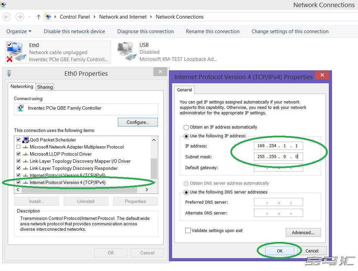358x271 pixels.
Task: Click the Inventec controller adapter icon
Action: click(x=21, y=108)
